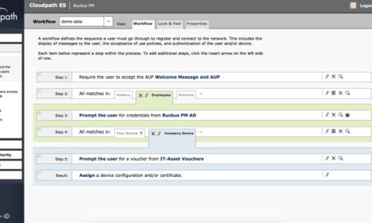Select the Company Device split tab
Screen dimensions: 372x223
pos(179,133)
